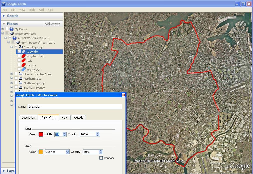Viewport: 253px width, 174px height.
Task: Adjust the Width spinner arrows
Action: pos(64,134)
